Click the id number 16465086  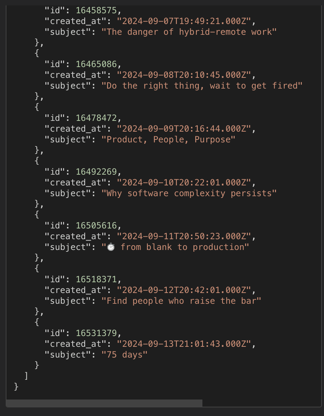point(96,64)
